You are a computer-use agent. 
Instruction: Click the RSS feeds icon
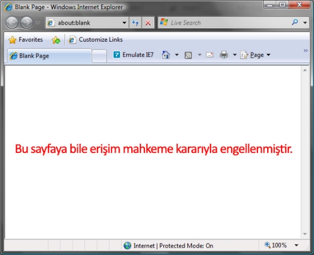click(x=188, y=55)
